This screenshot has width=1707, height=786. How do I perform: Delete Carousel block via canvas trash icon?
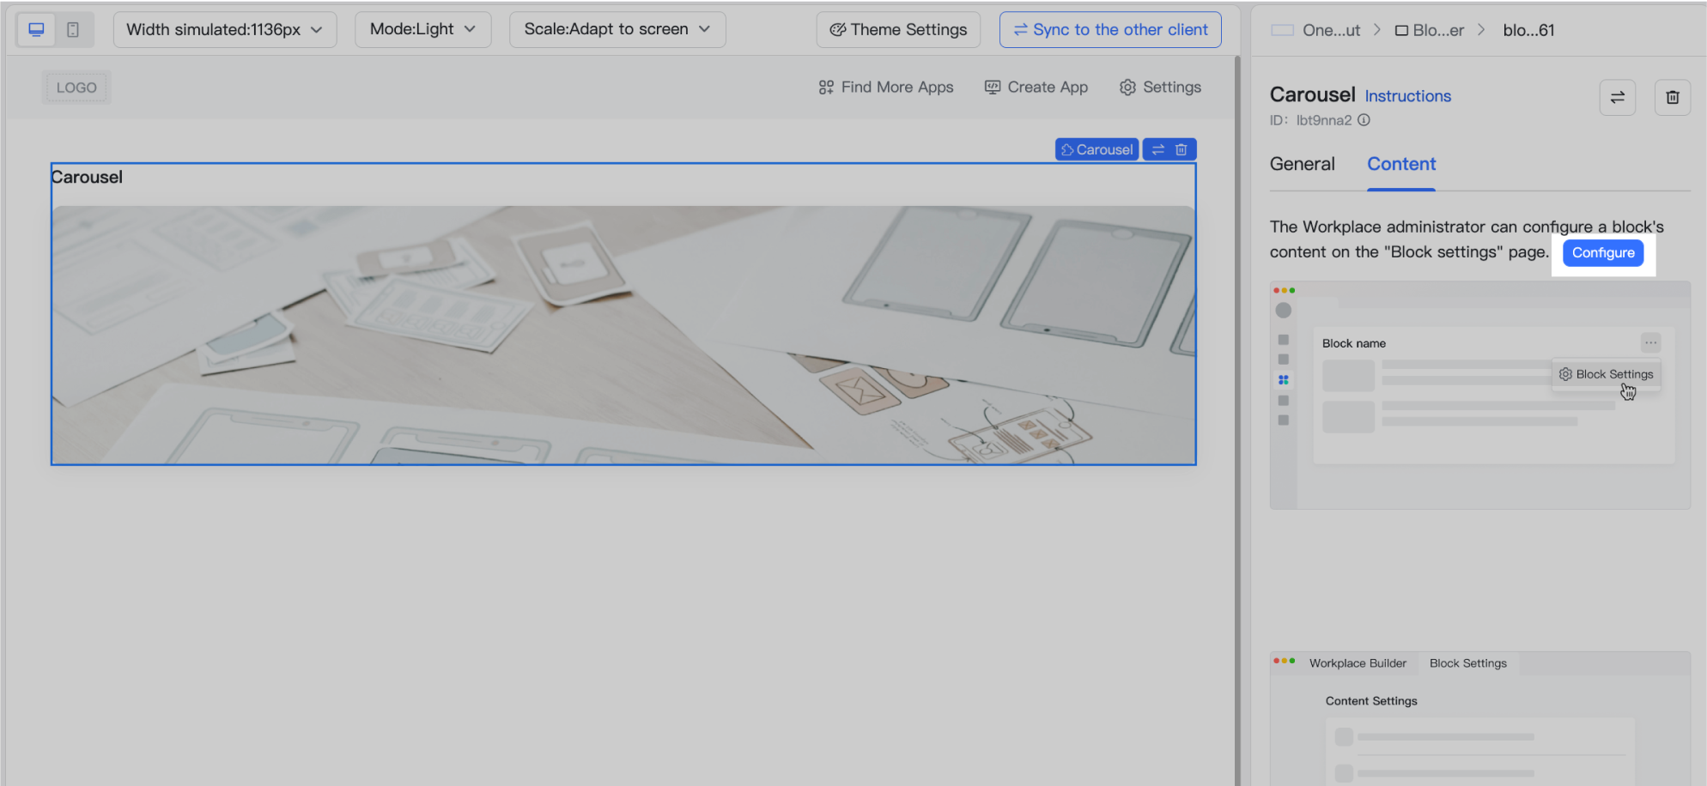(1182, 149)
